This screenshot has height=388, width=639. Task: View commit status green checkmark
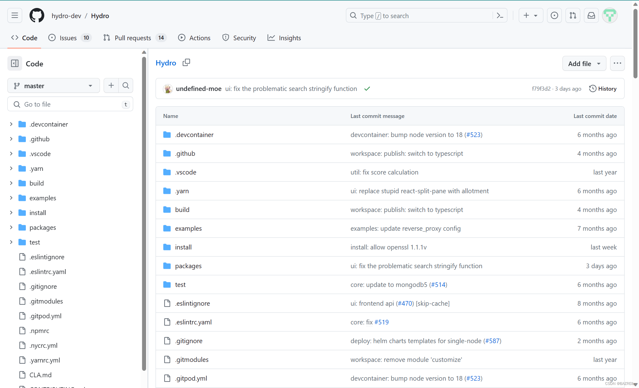pos(367,89)
